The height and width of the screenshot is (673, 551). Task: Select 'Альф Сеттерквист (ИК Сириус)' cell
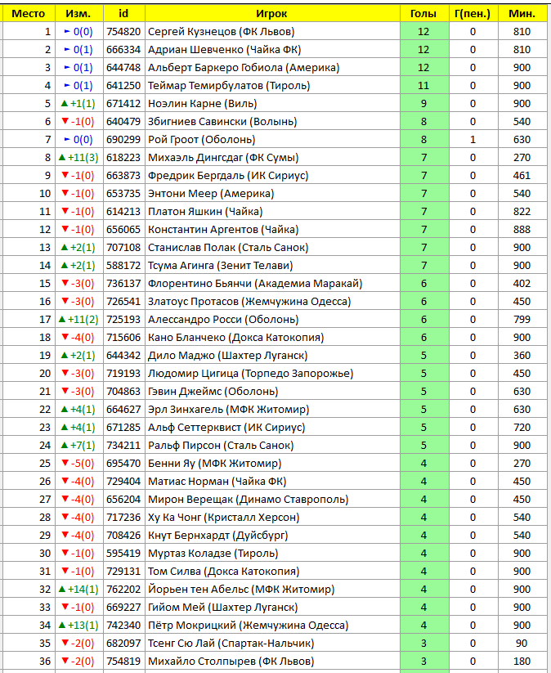[x=272, y=428]
